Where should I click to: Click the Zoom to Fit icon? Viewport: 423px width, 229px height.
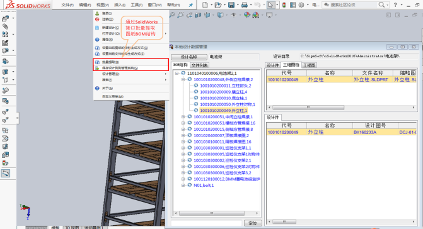point(172,15)
